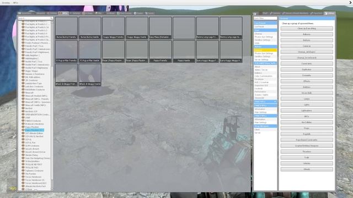Open the NPCs menu in top bar
This screenshot has height=198, width=353.
(x=15, y=3)
